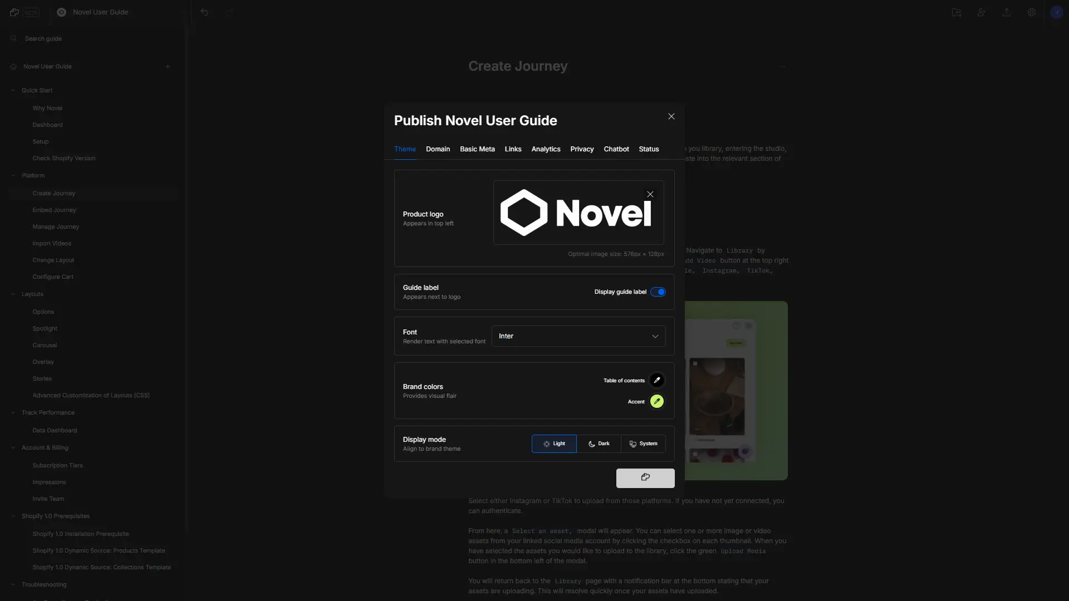Click the Table of contents edit pencil
The width and height of the screenshot is (1069, 601).
(657, 380)
